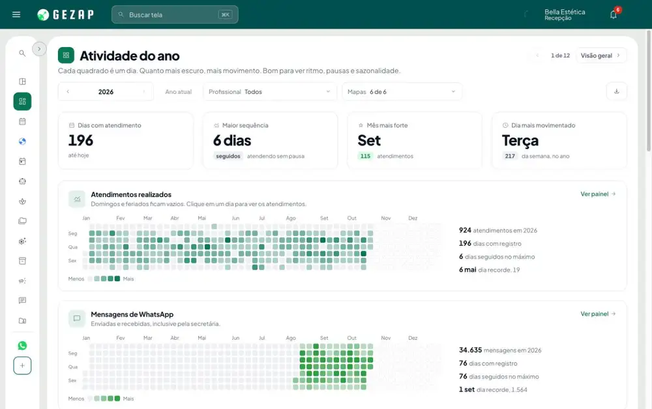Click the Atividade do ano green title icon
Screen dimensions: 652x409
click(x=66, y=55)
